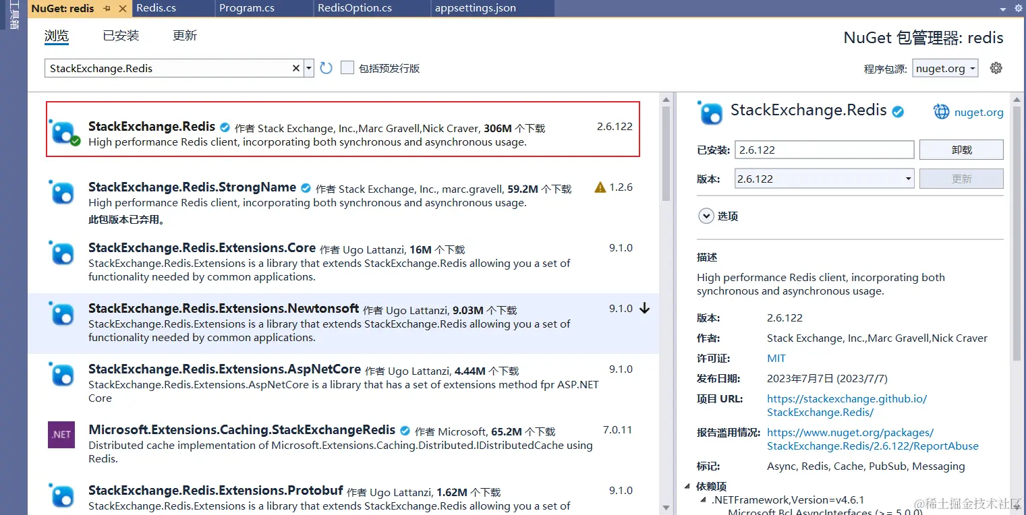Click the 此包版本已弃用 deprecation notice
This screenshot has height=515, width=1026.
click(127, 219)
